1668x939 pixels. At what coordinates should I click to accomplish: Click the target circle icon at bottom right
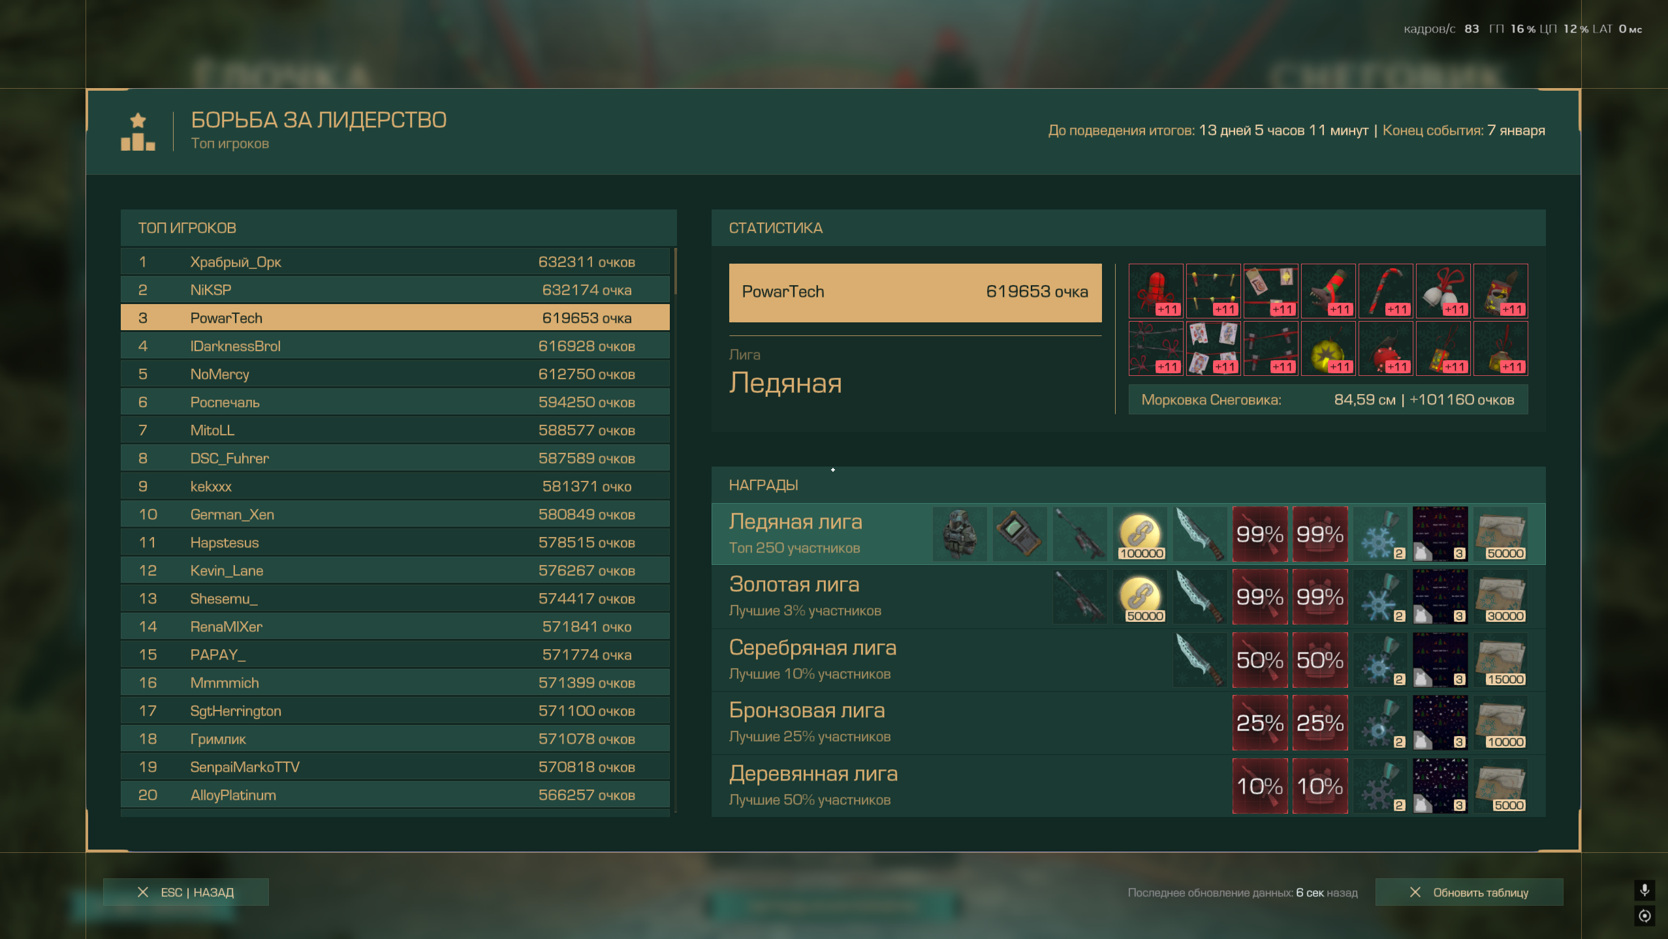[x=1644, y=916]
